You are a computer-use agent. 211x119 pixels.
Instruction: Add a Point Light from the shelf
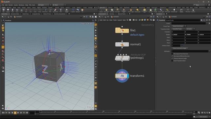click(106, 10)
